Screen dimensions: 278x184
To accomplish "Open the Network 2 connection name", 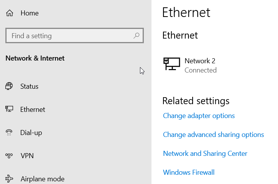I will [200, 61].
